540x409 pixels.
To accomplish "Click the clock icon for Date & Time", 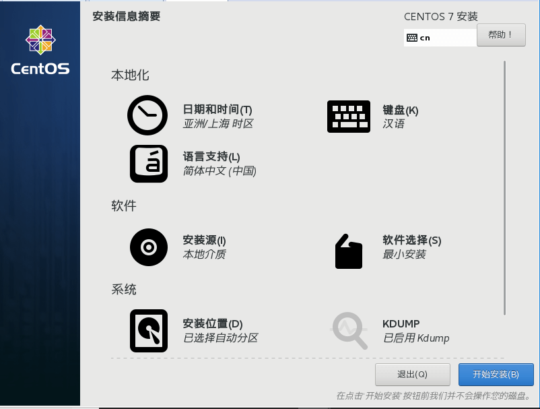I will pos(147,116).
